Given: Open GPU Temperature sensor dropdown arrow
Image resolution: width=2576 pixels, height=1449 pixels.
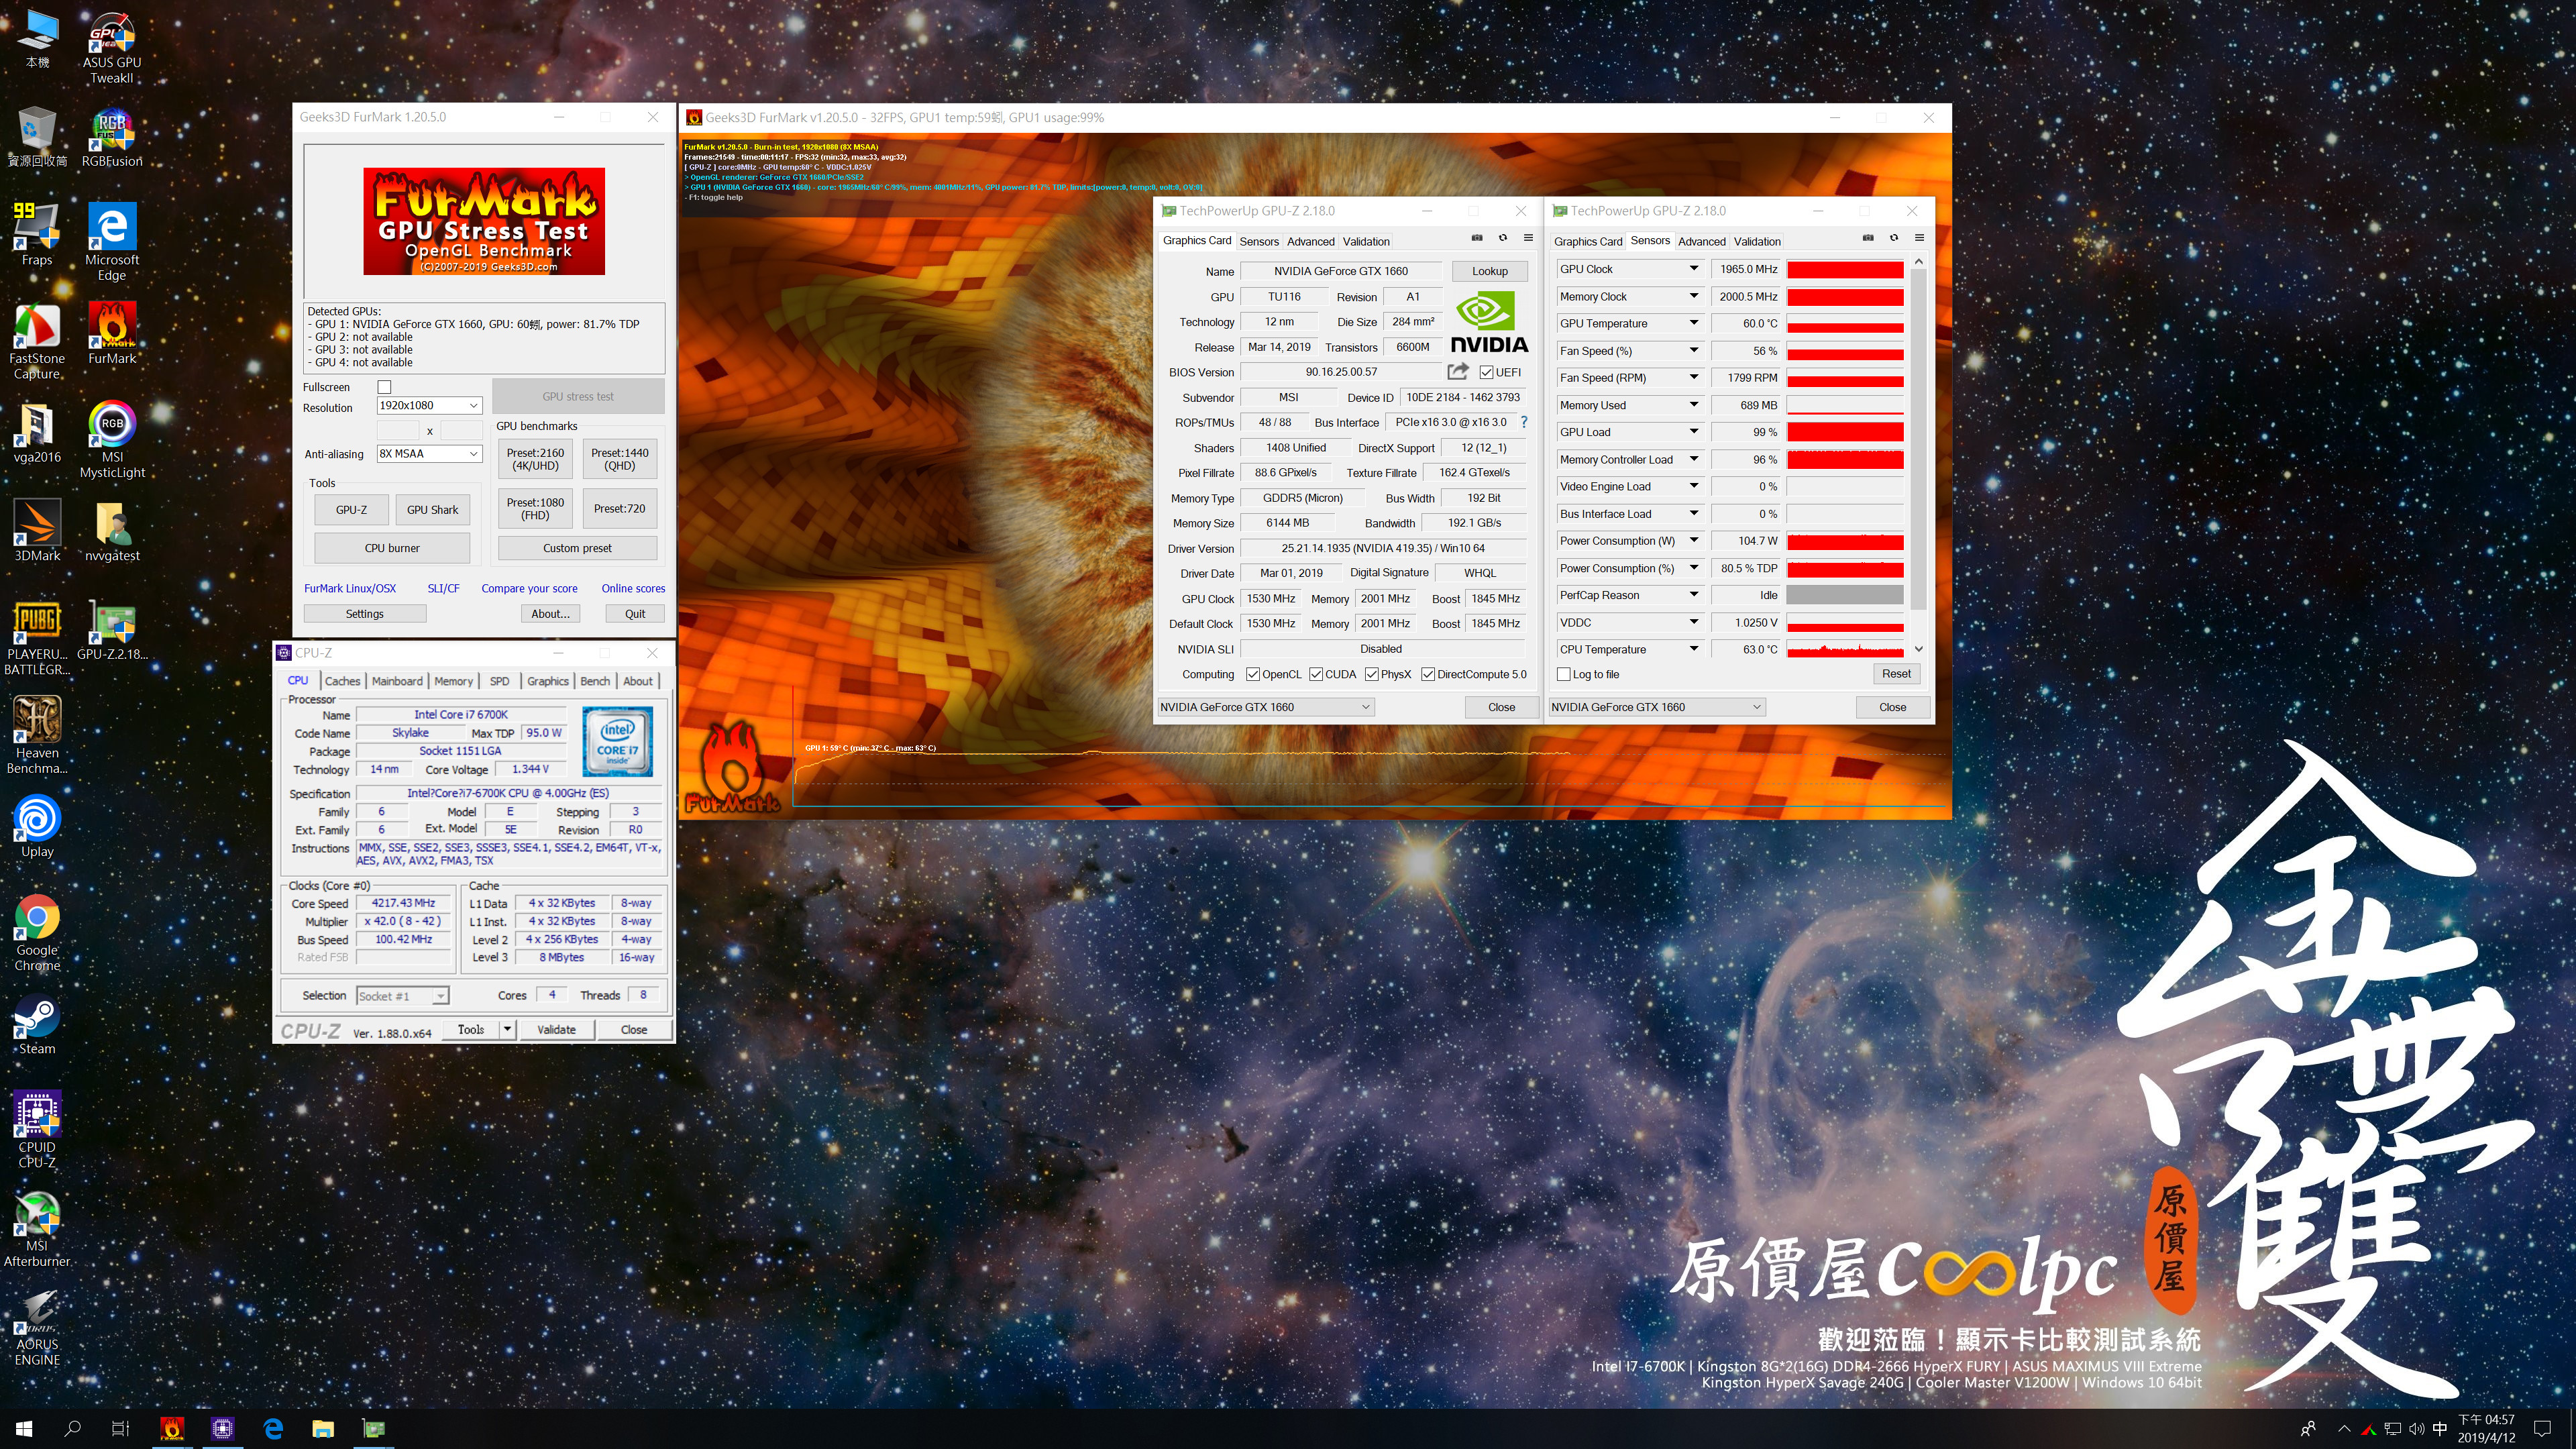Looking at the screenshot, I should tap(1693, 323).
